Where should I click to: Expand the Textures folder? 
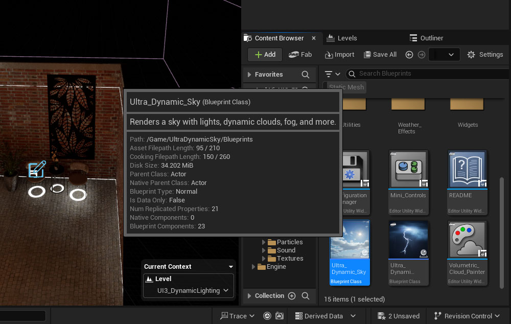coord(263,259)
